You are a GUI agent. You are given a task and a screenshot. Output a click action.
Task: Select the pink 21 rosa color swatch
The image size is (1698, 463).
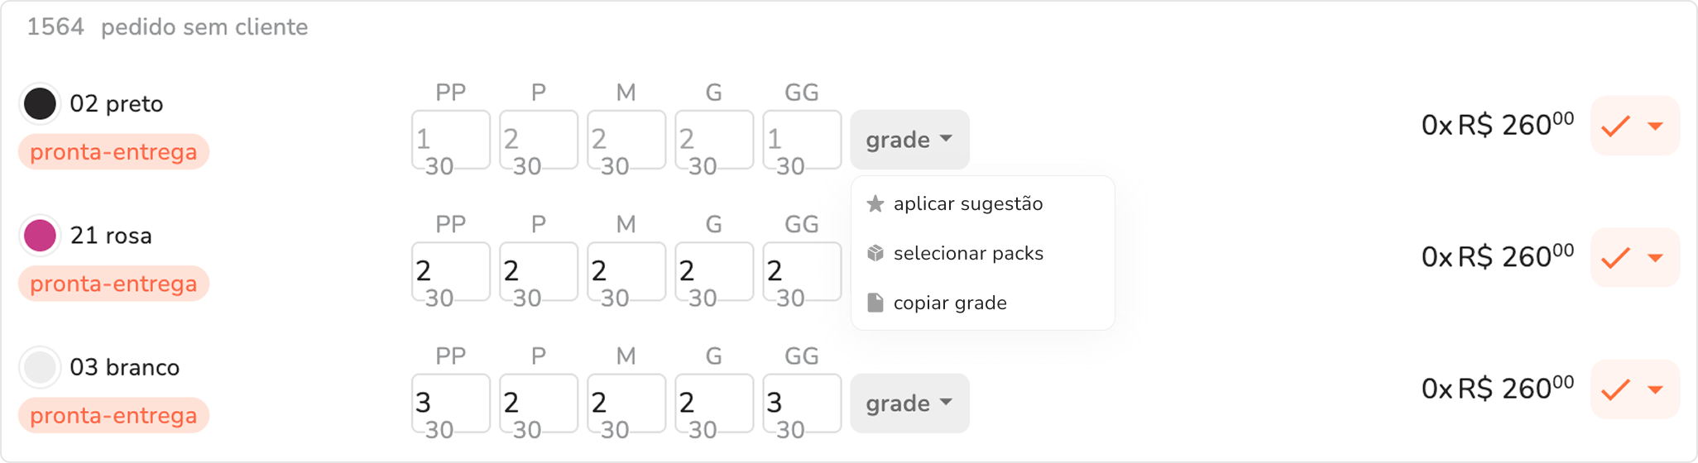pyautogui.click(x=40, y=236)
